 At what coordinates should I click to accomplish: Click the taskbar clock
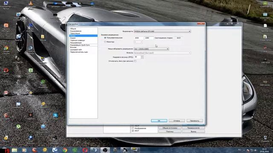click(264, 150)
